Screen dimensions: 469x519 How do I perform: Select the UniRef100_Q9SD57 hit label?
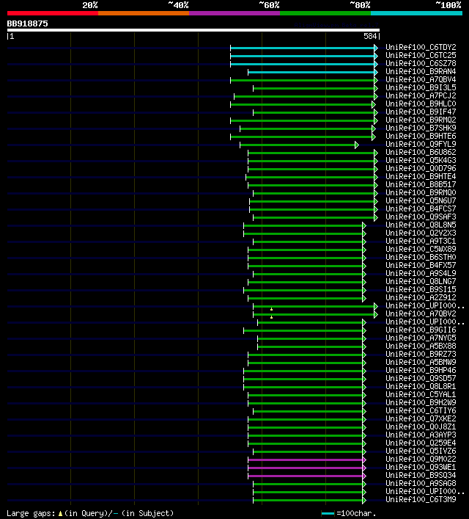(421, 378)
